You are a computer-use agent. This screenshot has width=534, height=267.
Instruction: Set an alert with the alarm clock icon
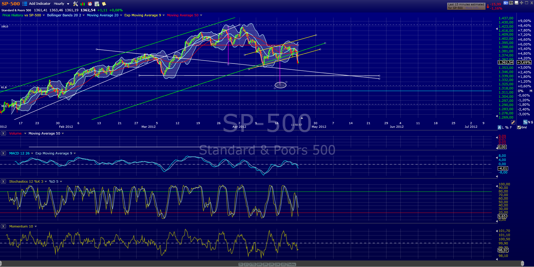pos(90,4)
